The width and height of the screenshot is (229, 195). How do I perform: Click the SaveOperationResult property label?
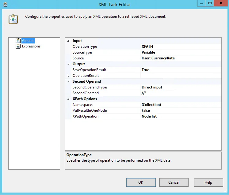89,70
